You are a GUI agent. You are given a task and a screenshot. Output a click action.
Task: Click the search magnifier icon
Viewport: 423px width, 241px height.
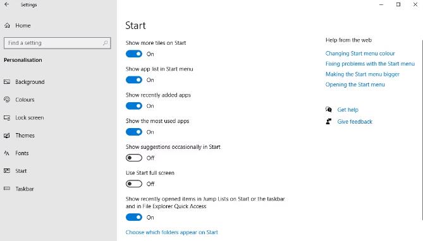pos(105,43)
